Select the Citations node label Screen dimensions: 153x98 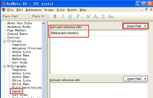[14, 41]
